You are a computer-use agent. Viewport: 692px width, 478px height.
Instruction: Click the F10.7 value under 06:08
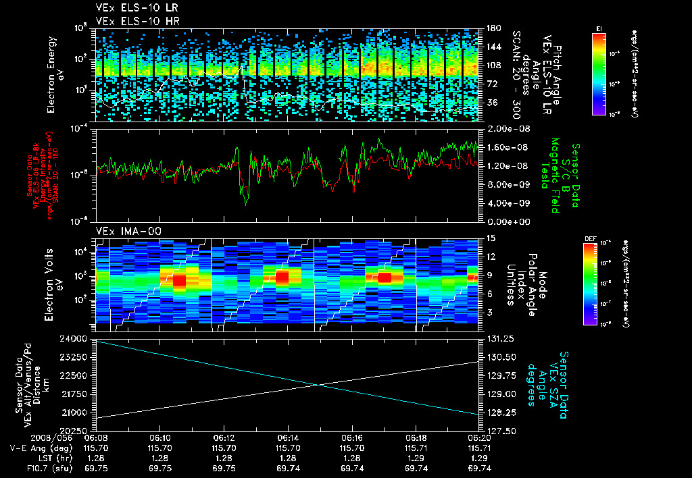[x=95, y=469]
